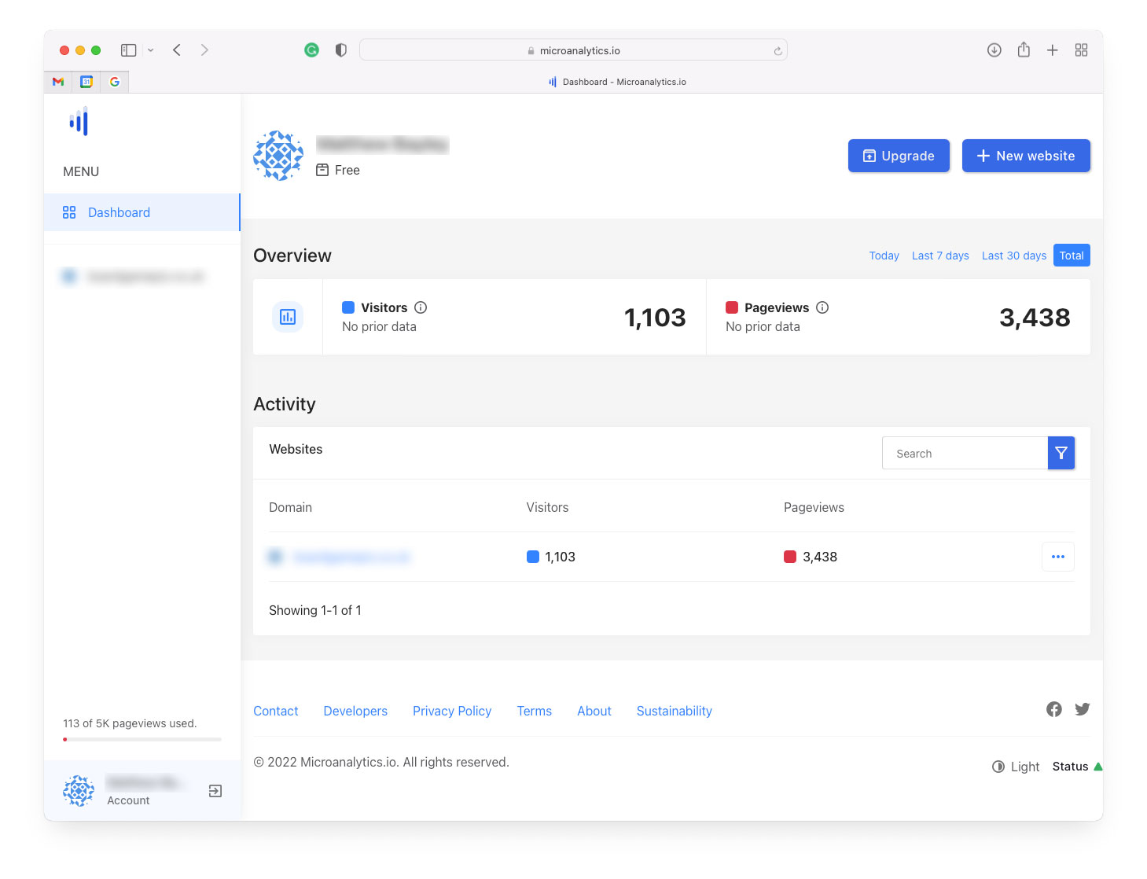Click the New website button
1147x879 pixels.
pyautogui.click(x=1026, y=156)
